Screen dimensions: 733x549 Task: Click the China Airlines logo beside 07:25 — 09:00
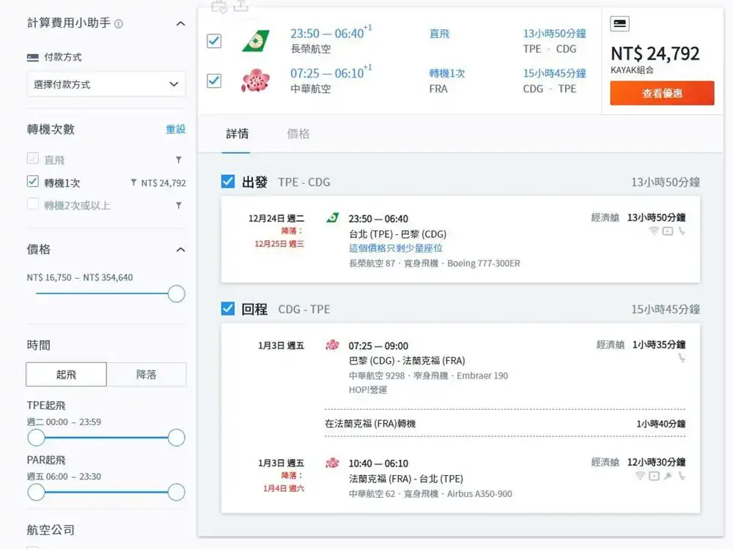coord(332,345)
